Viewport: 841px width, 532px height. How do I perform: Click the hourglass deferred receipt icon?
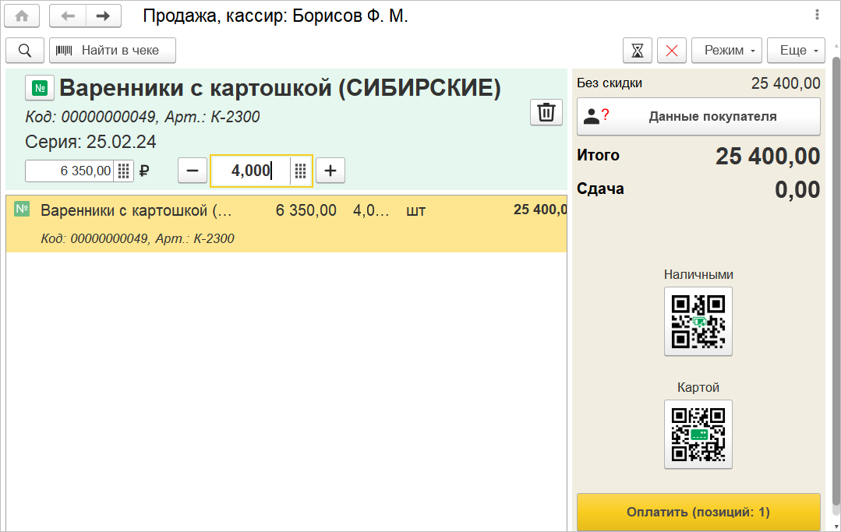638,51
